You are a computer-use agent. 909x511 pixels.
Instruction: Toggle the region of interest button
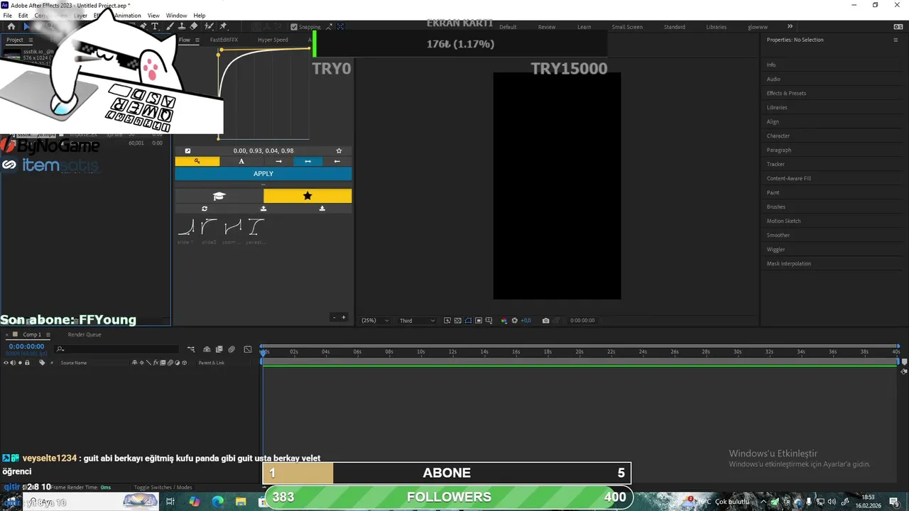479,321
